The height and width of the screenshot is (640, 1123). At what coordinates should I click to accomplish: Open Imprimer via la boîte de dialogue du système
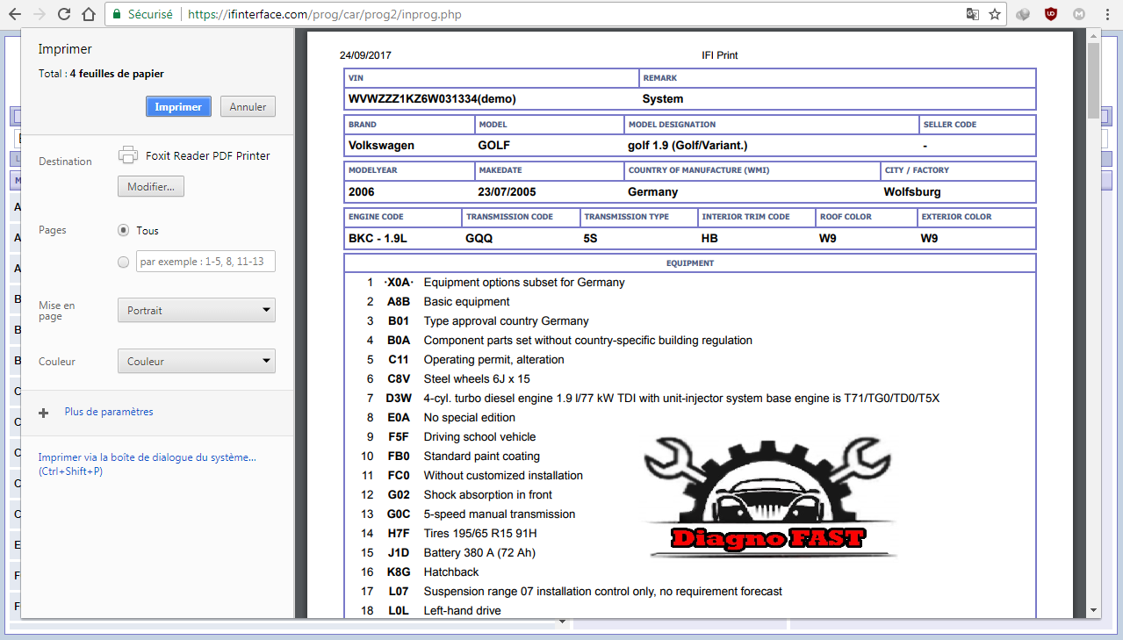coord(148,464)
